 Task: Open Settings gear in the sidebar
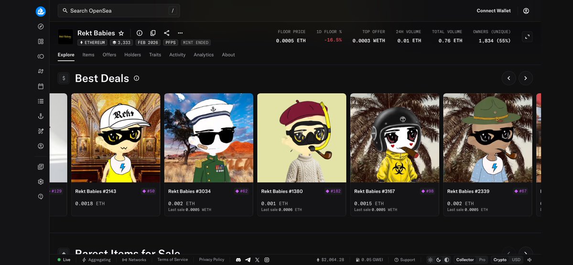pos(41,182)
